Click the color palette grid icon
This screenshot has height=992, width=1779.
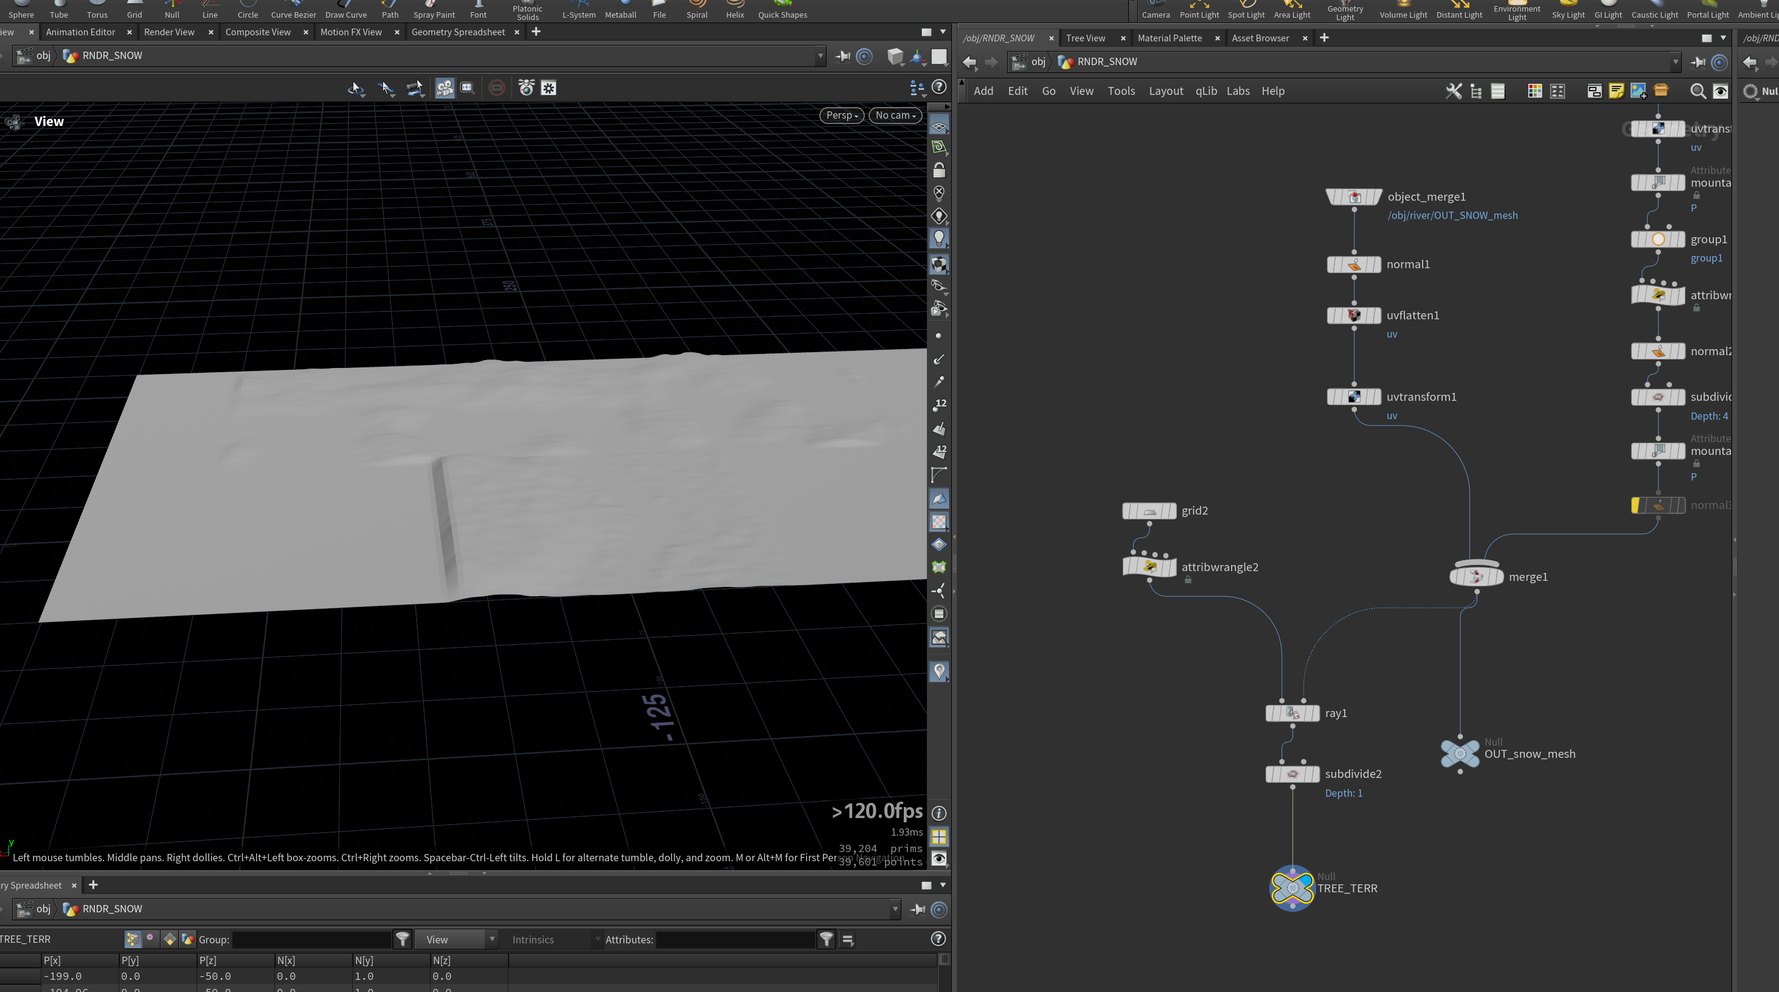point(1535,91)
